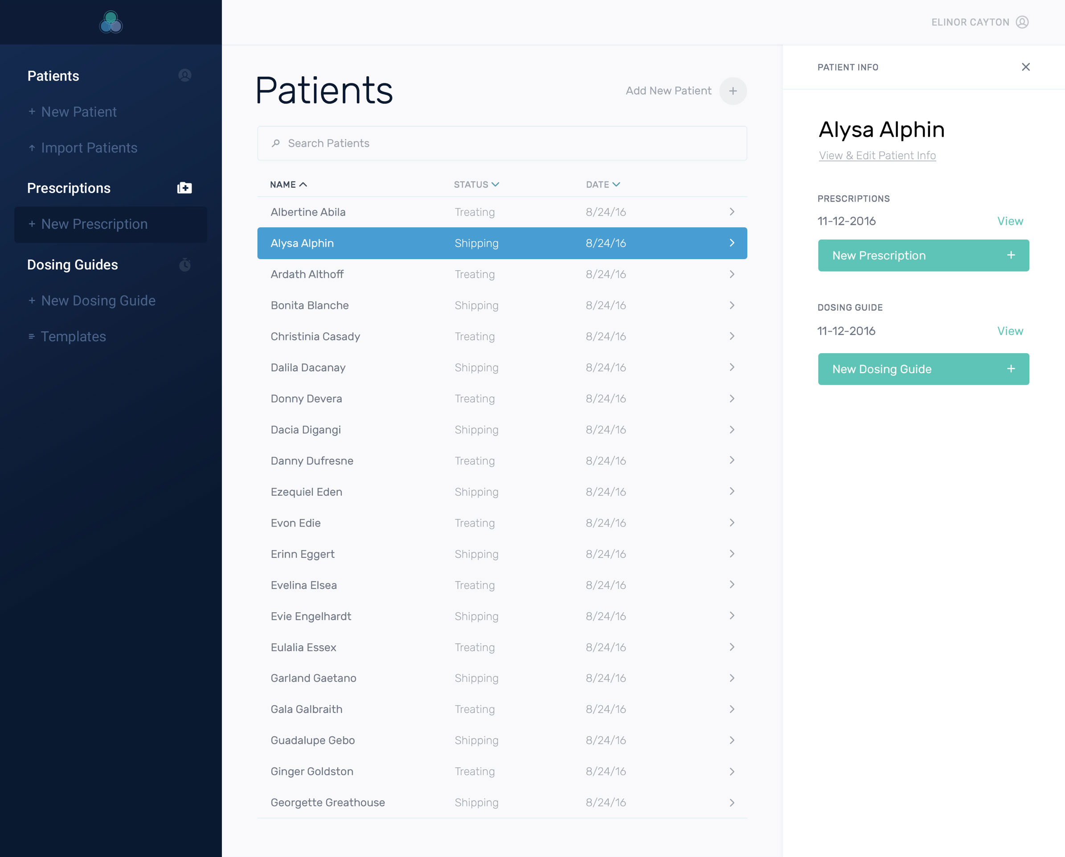Click the list icon before Templates
The image size is (1065, 857).
32,337
